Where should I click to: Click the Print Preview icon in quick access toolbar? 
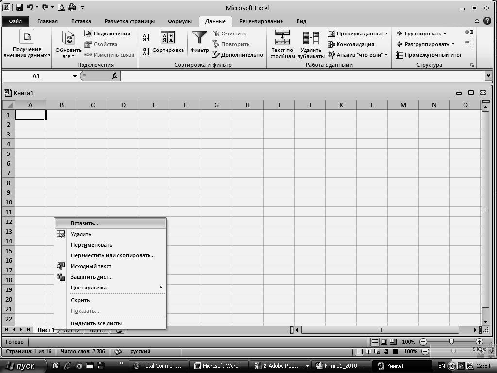coord(61,7)
